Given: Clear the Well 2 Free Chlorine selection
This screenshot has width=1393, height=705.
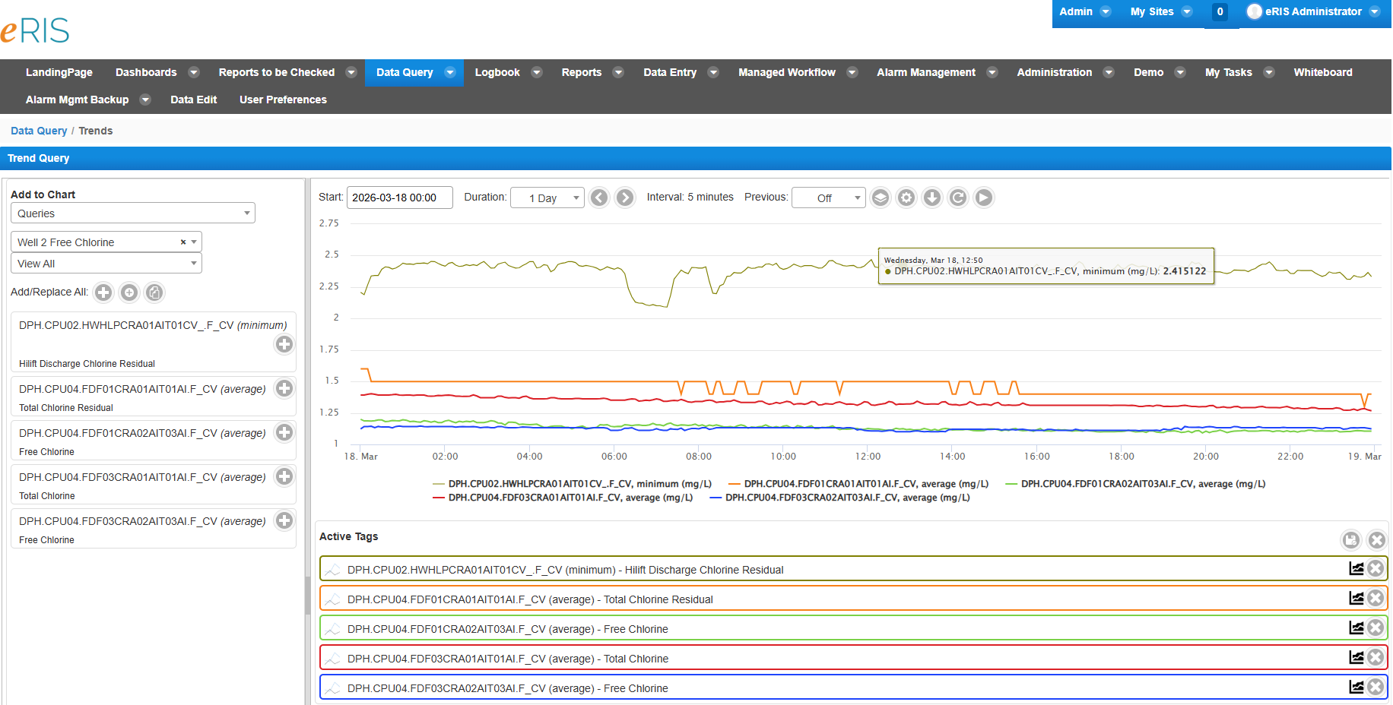Looking at the screenshot, I should pos(183,242).
